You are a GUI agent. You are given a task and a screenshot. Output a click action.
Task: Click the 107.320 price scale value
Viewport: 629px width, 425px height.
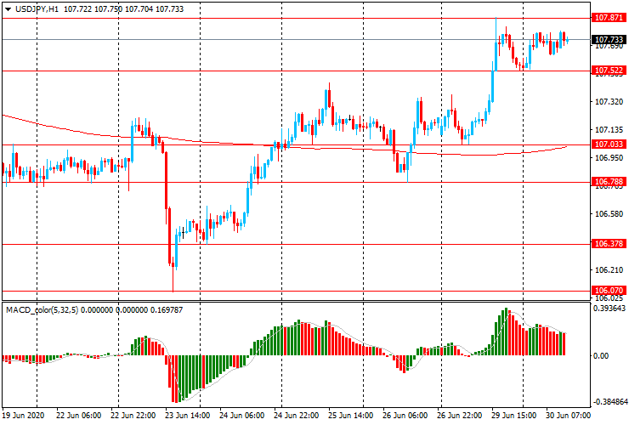pos(609,102)
